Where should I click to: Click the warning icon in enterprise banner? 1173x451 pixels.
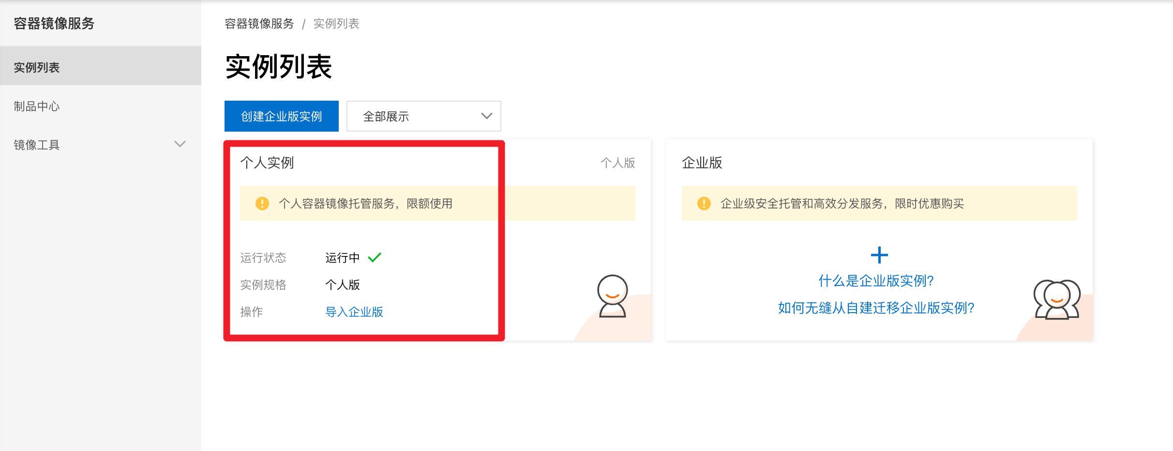[704, 203]
